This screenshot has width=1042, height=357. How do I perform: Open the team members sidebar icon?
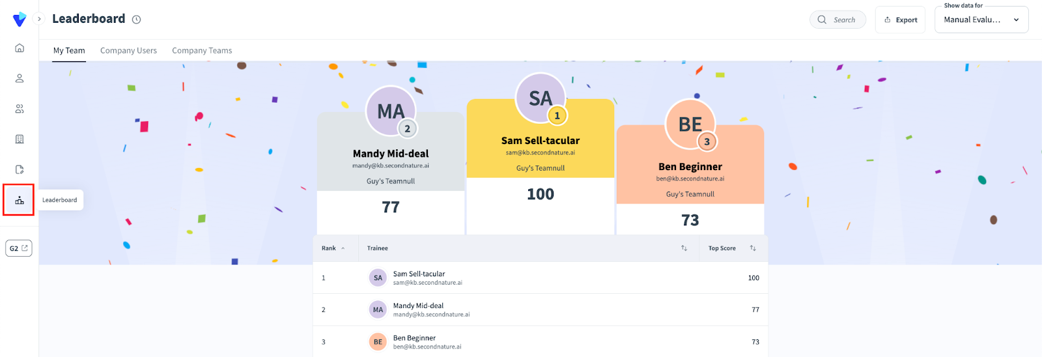[x=20, y=109]
